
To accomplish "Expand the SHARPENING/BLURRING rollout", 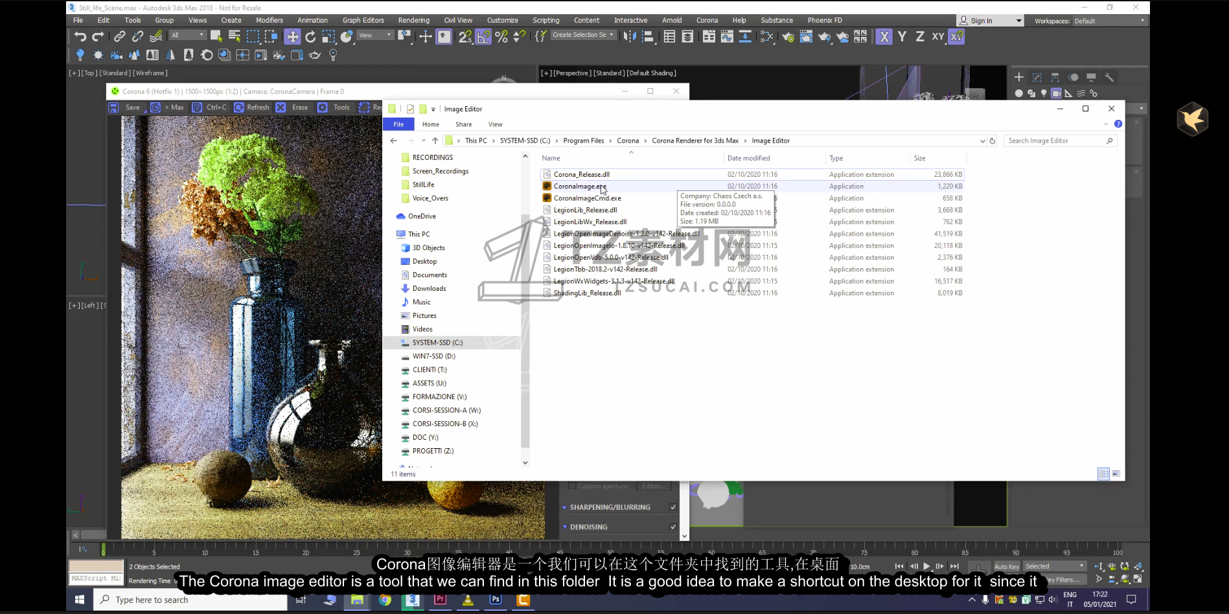I will [x=565, y=507].
